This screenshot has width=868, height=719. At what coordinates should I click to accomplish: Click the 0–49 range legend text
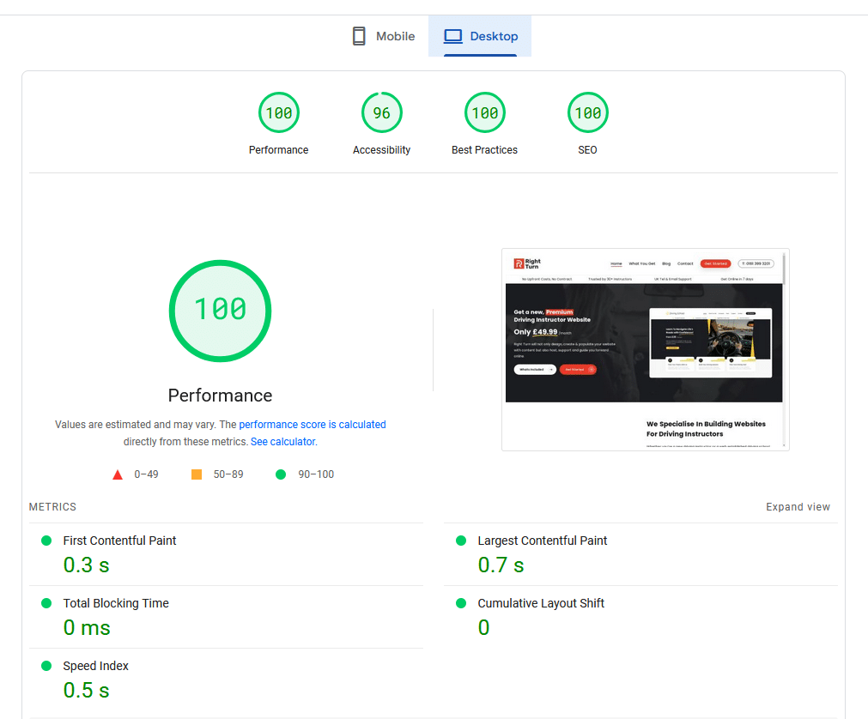point(146,474)
